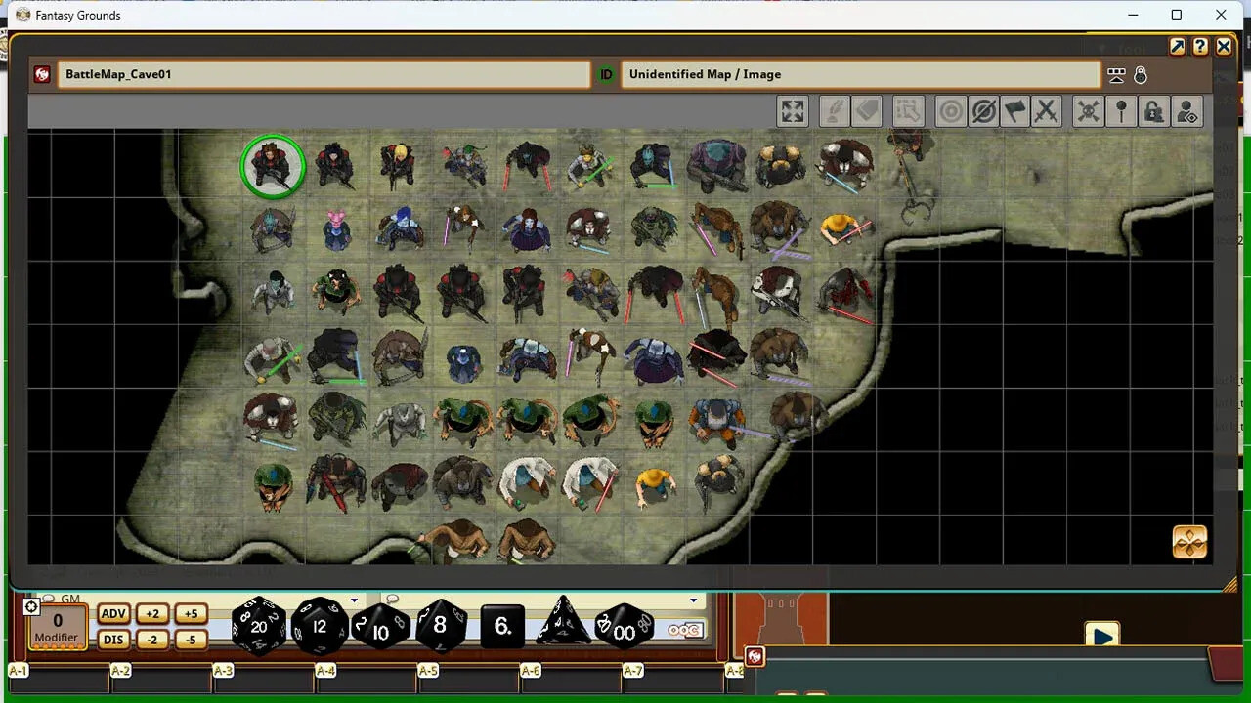1251x703 pixels.
Task: Open the asset flower menu in map corner
Action: pyautogui.click(x=1189, y=542)
